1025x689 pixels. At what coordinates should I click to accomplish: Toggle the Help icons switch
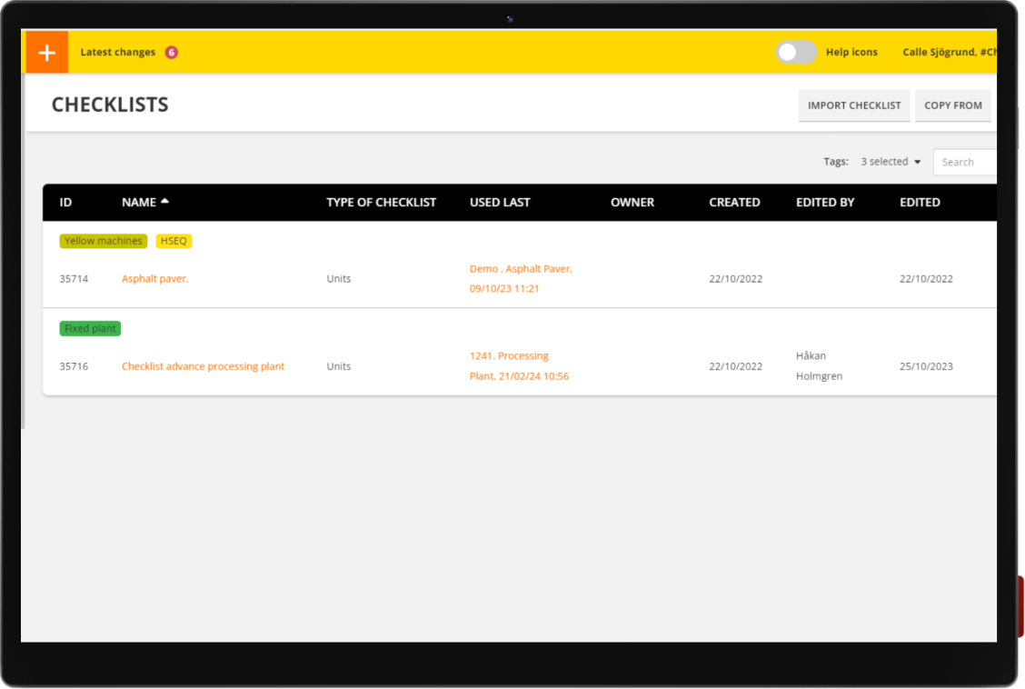point(796,53)
